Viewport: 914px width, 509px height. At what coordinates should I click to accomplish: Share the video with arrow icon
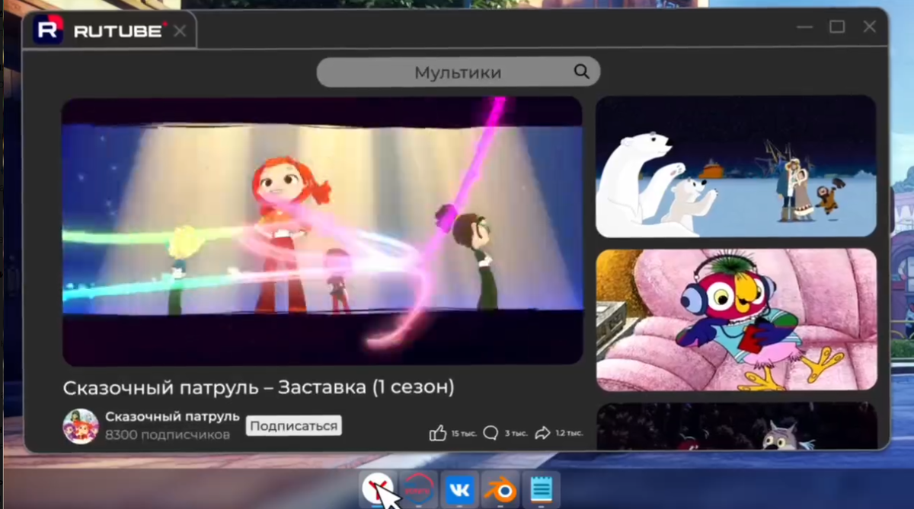542,433
